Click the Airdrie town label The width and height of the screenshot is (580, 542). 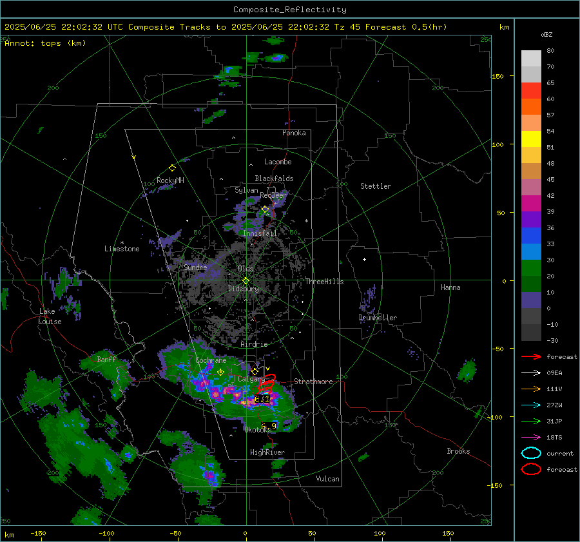click(x=254, y=344)
